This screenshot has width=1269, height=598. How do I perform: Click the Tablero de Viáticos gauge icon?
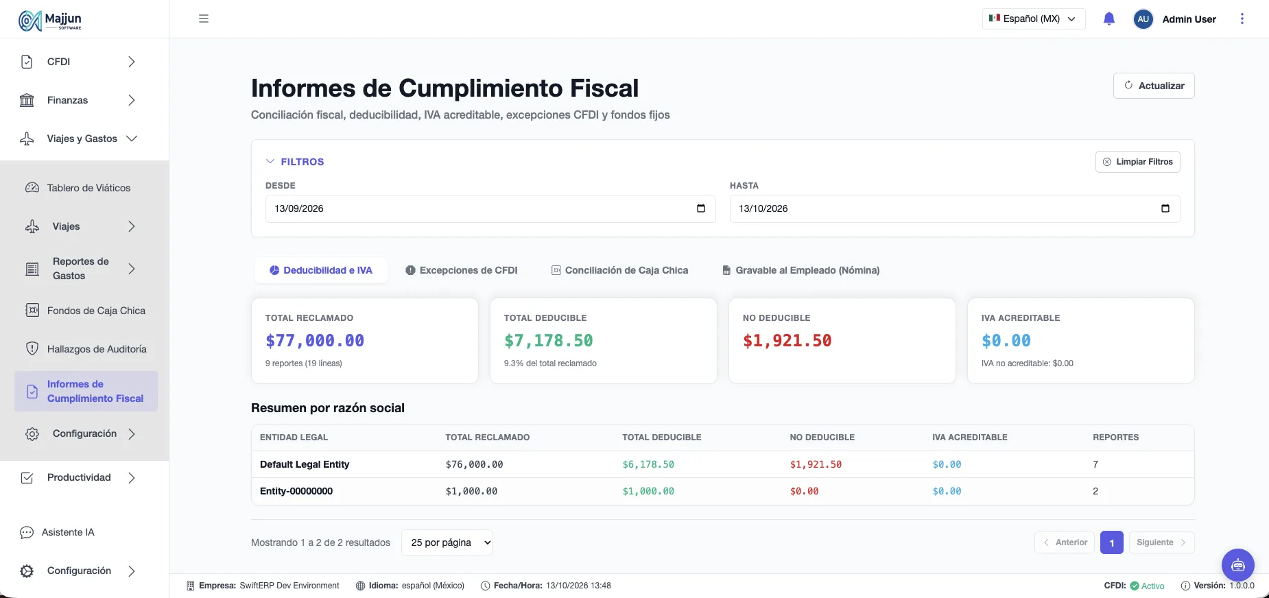(32, 188)
